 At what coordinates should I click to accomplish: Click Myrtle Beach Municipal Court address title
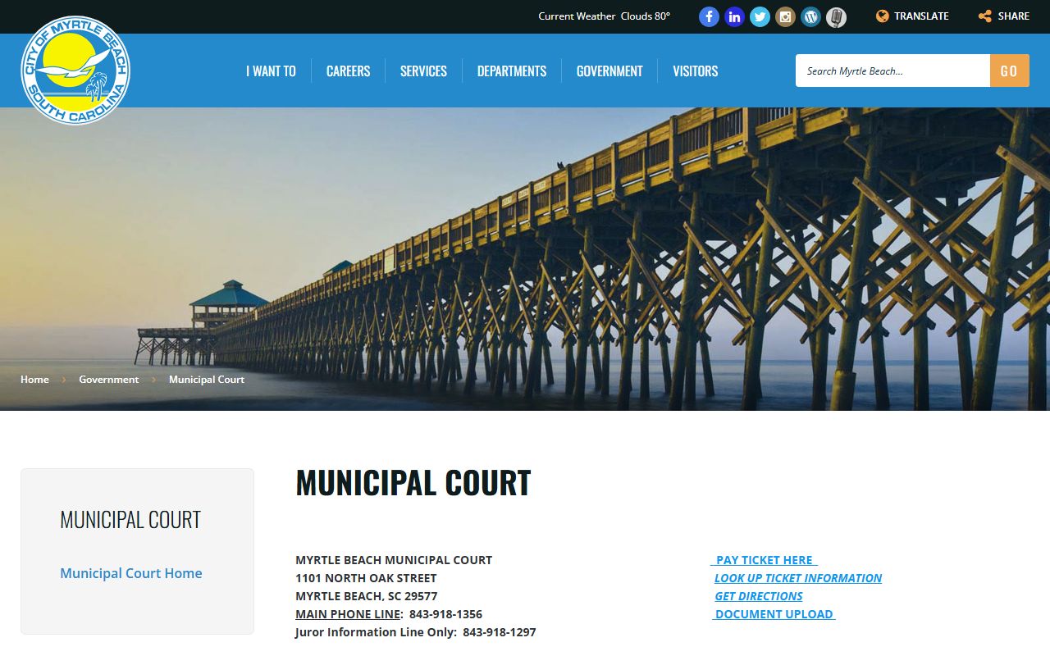click(394, 560)
